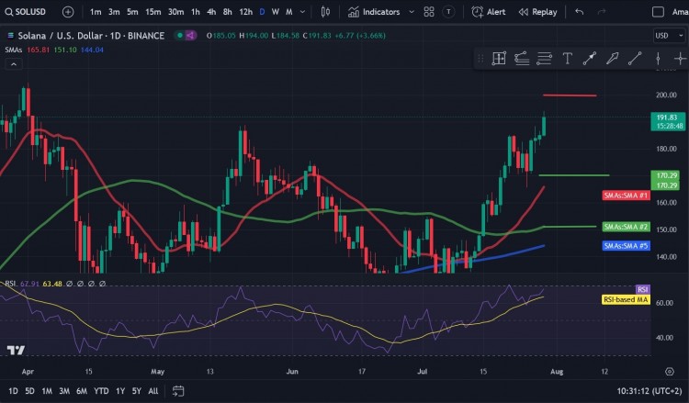Switch to the 8h timeframe
The height and width of the screenshot is (403, 689).
(x=227, y=12)
